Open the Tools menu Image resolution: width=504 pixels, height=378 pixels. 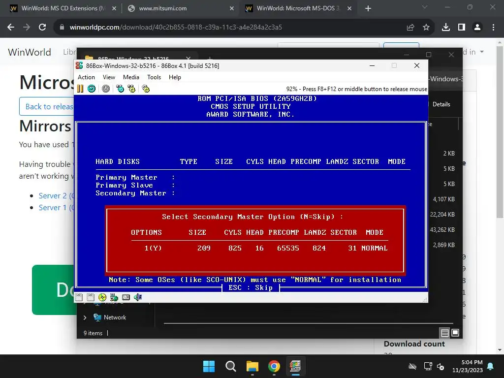coord(154,77)
